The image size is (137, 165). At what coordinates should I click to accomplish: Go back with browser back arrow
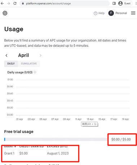2,3
